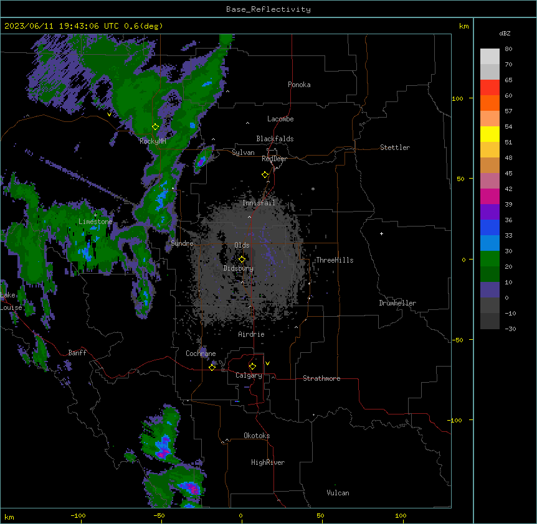537x524 pixels.
Task: Click the Didsbury town label
Action: (239, 268)
